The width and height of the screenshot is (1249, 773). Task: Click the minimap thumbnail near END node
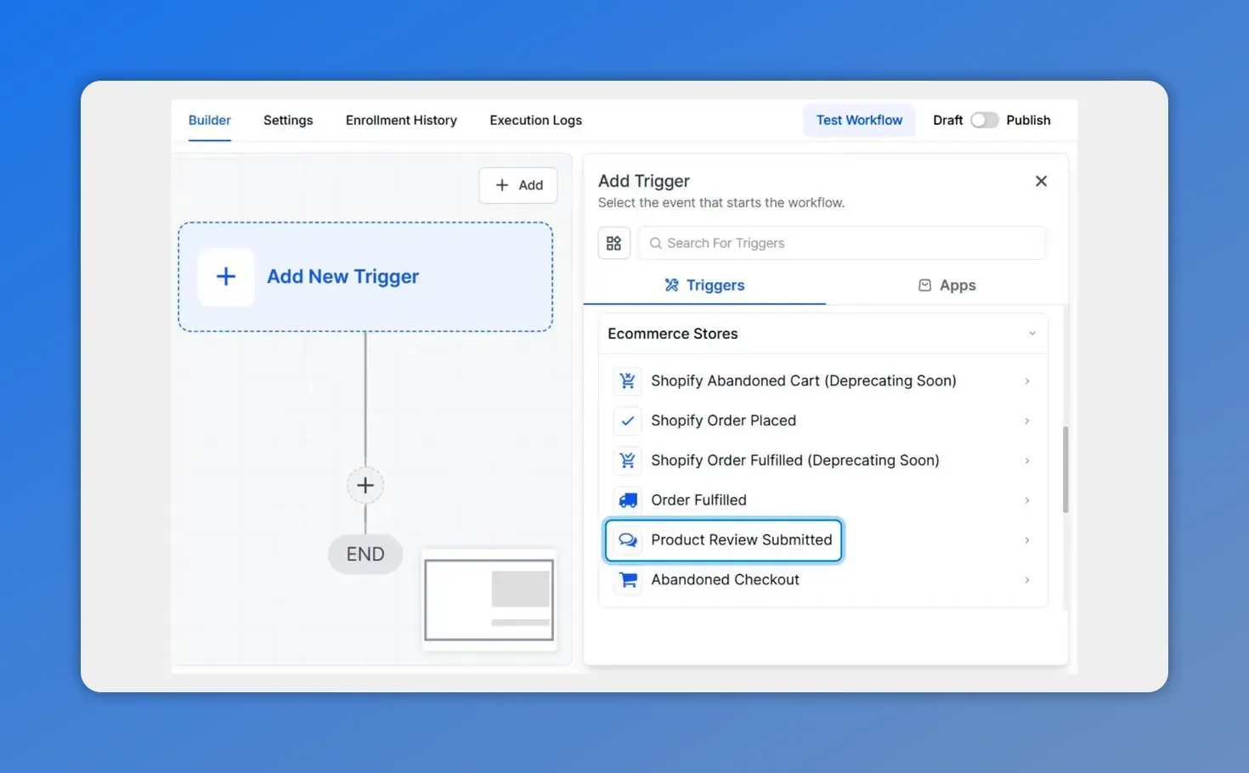point(489,601)
